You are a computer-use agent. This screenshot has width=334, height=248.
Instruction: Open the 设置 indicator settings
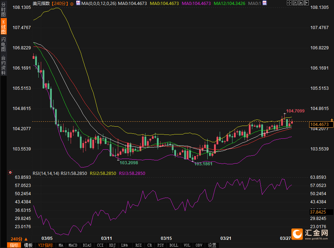point(212,245)
